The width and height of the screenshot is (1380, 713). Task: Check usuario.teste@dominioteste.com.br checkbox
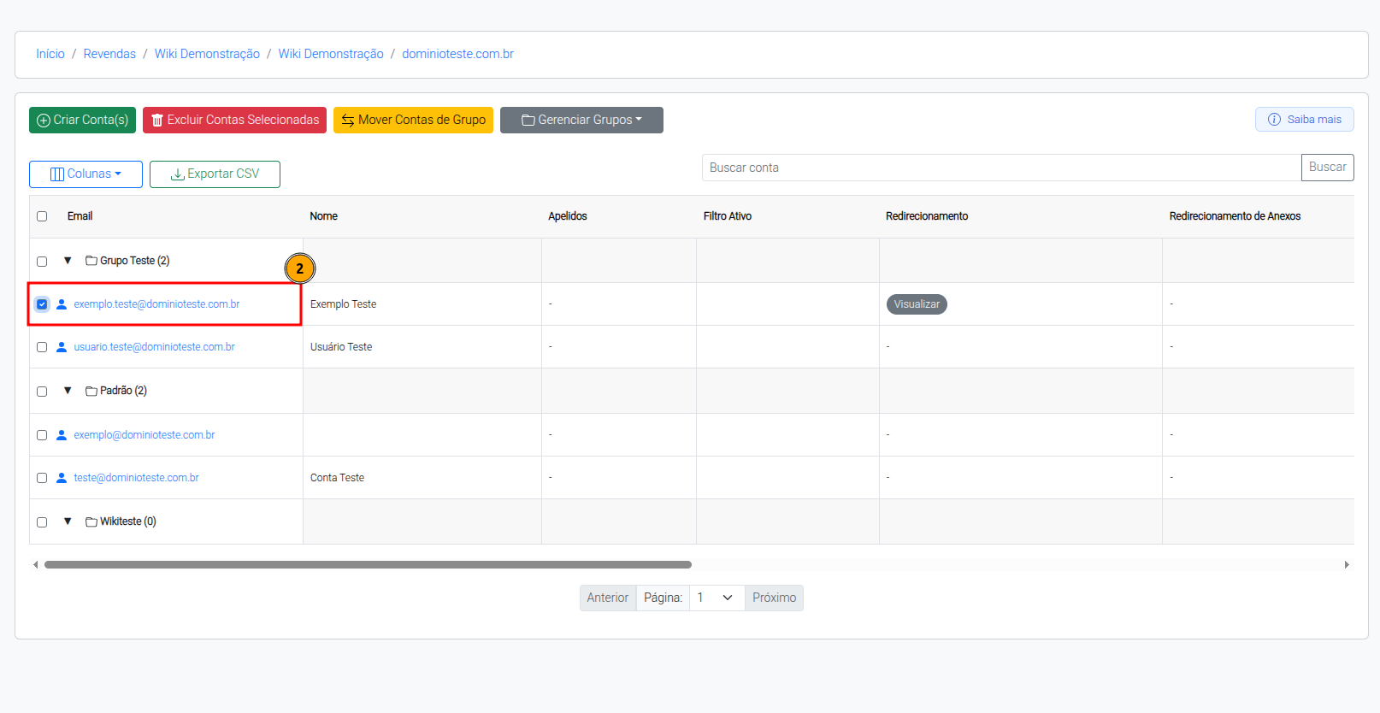pos(42,347)
